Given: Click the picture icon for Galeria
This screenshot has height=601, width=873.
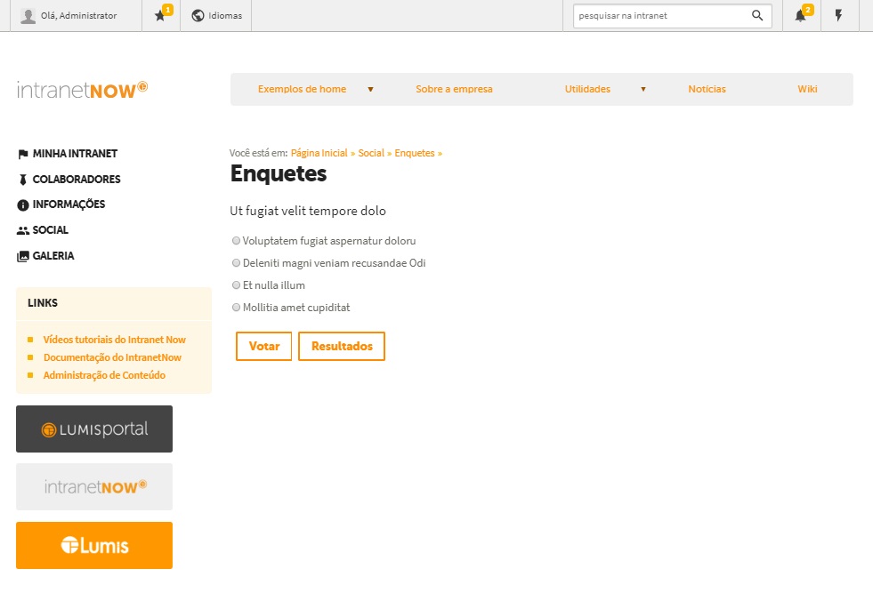Looking at the screenshot, I should (23, 257).
